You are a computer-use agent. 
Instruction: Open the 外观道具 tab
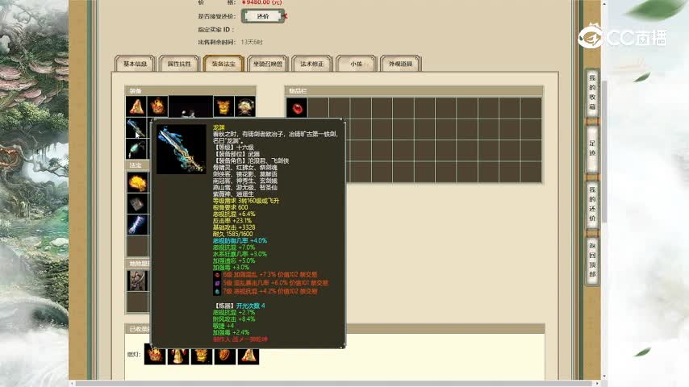tap(401, 64)
